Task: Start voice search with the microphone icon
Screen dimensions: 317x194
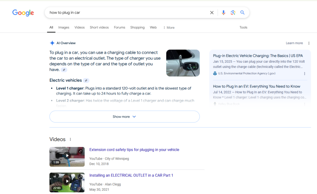Action: point(224,12)
